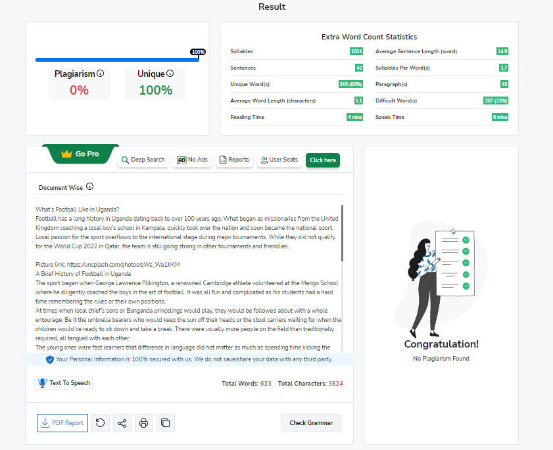553x450 pixels.
Task: Open the User Seats option
Action: 279,160
